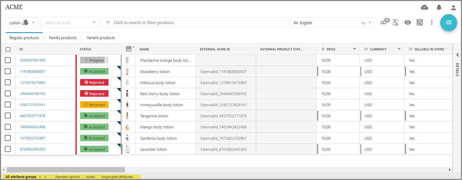
Task: Open the three-dot more options menu
Action: coord(432,23)
